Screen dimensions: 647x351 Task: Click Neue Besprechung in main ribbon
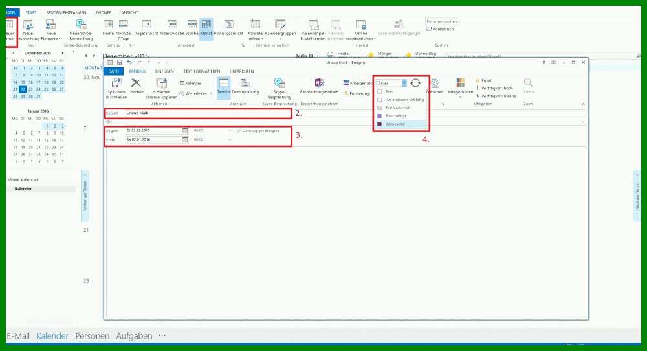pos(28,30)
